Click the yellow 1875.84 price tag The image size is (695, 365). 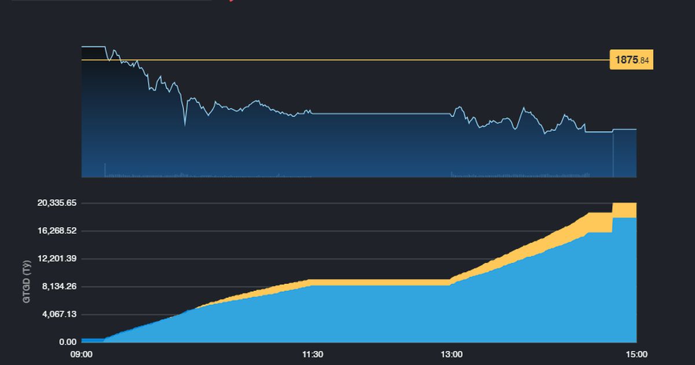point(631,60)
